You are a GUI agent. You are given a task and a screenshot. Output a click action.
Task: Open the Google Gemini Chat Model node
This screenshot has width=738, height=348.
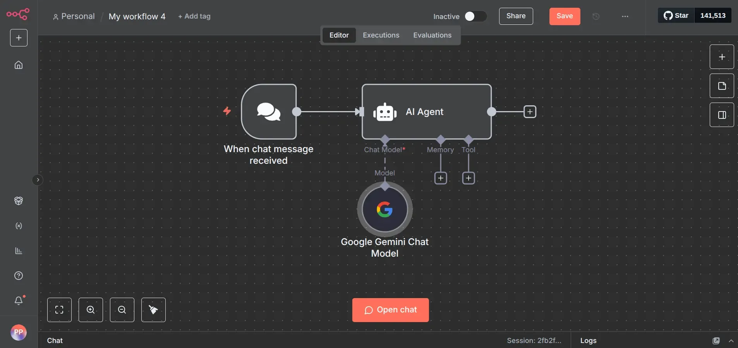click(384, 209)
